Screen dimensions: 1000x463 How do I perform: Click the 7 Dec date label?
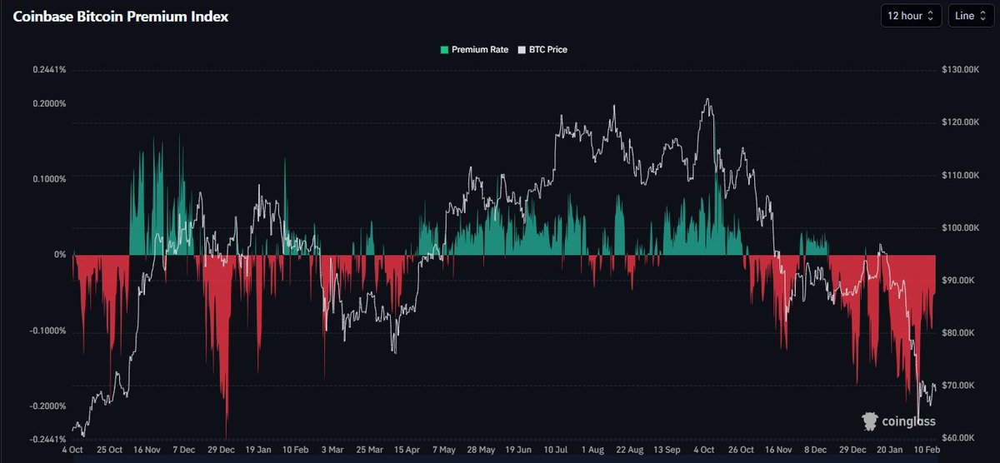point(184,450)
